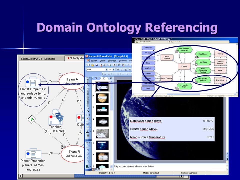240x180 pixels.
Task: Click the green play start diamond icon
Action: (x=32, y=119)
